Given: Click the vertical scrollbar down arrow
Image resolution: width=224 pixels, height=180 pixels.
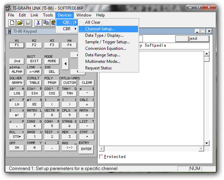Looking at the screenshot, I should point(206,143).
